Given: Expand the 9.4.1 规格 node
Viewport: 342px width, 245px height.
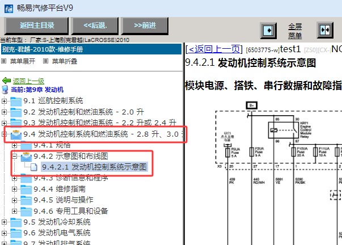Looking at the screenshot, I should click(x=14, y=145).
